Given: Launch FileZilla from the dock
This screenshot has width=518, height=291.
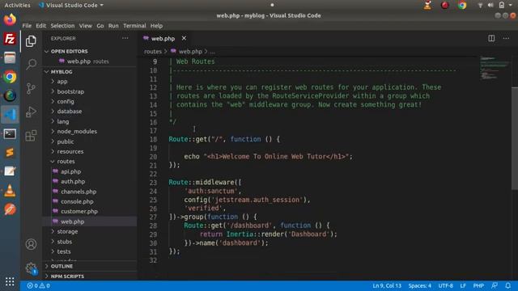Looking at the screenshot, I should [10, 39].
